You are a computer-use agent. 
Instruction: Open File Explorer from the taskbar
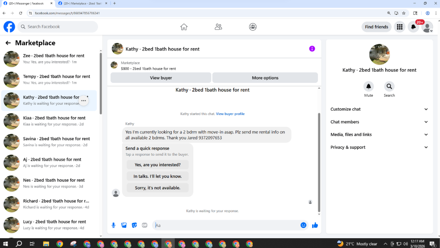click(46, 244)
